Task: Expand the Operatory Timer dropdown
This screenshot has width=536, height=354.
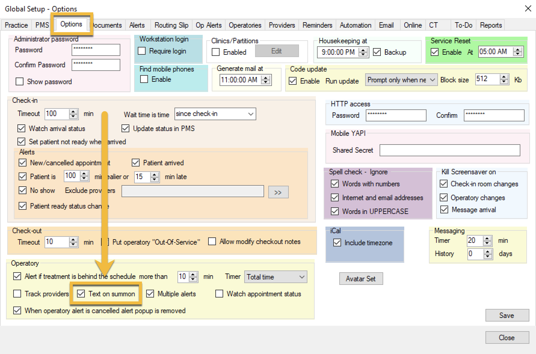Action: point(276,277)
